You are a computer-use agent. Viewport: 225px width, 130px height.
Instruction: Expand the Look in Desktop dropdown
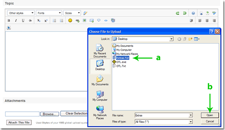tap(171, 39)
